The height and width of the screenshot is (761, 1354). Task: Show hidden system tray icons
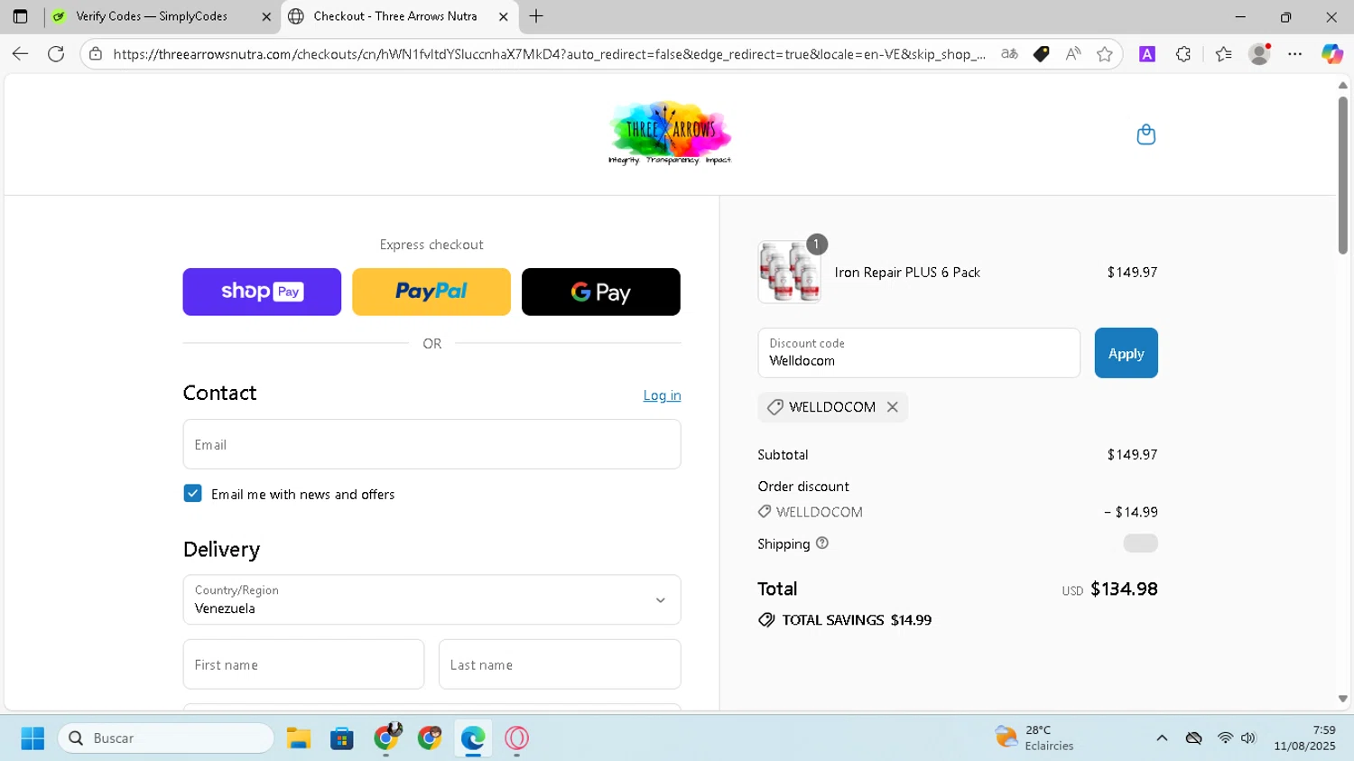1162,738
